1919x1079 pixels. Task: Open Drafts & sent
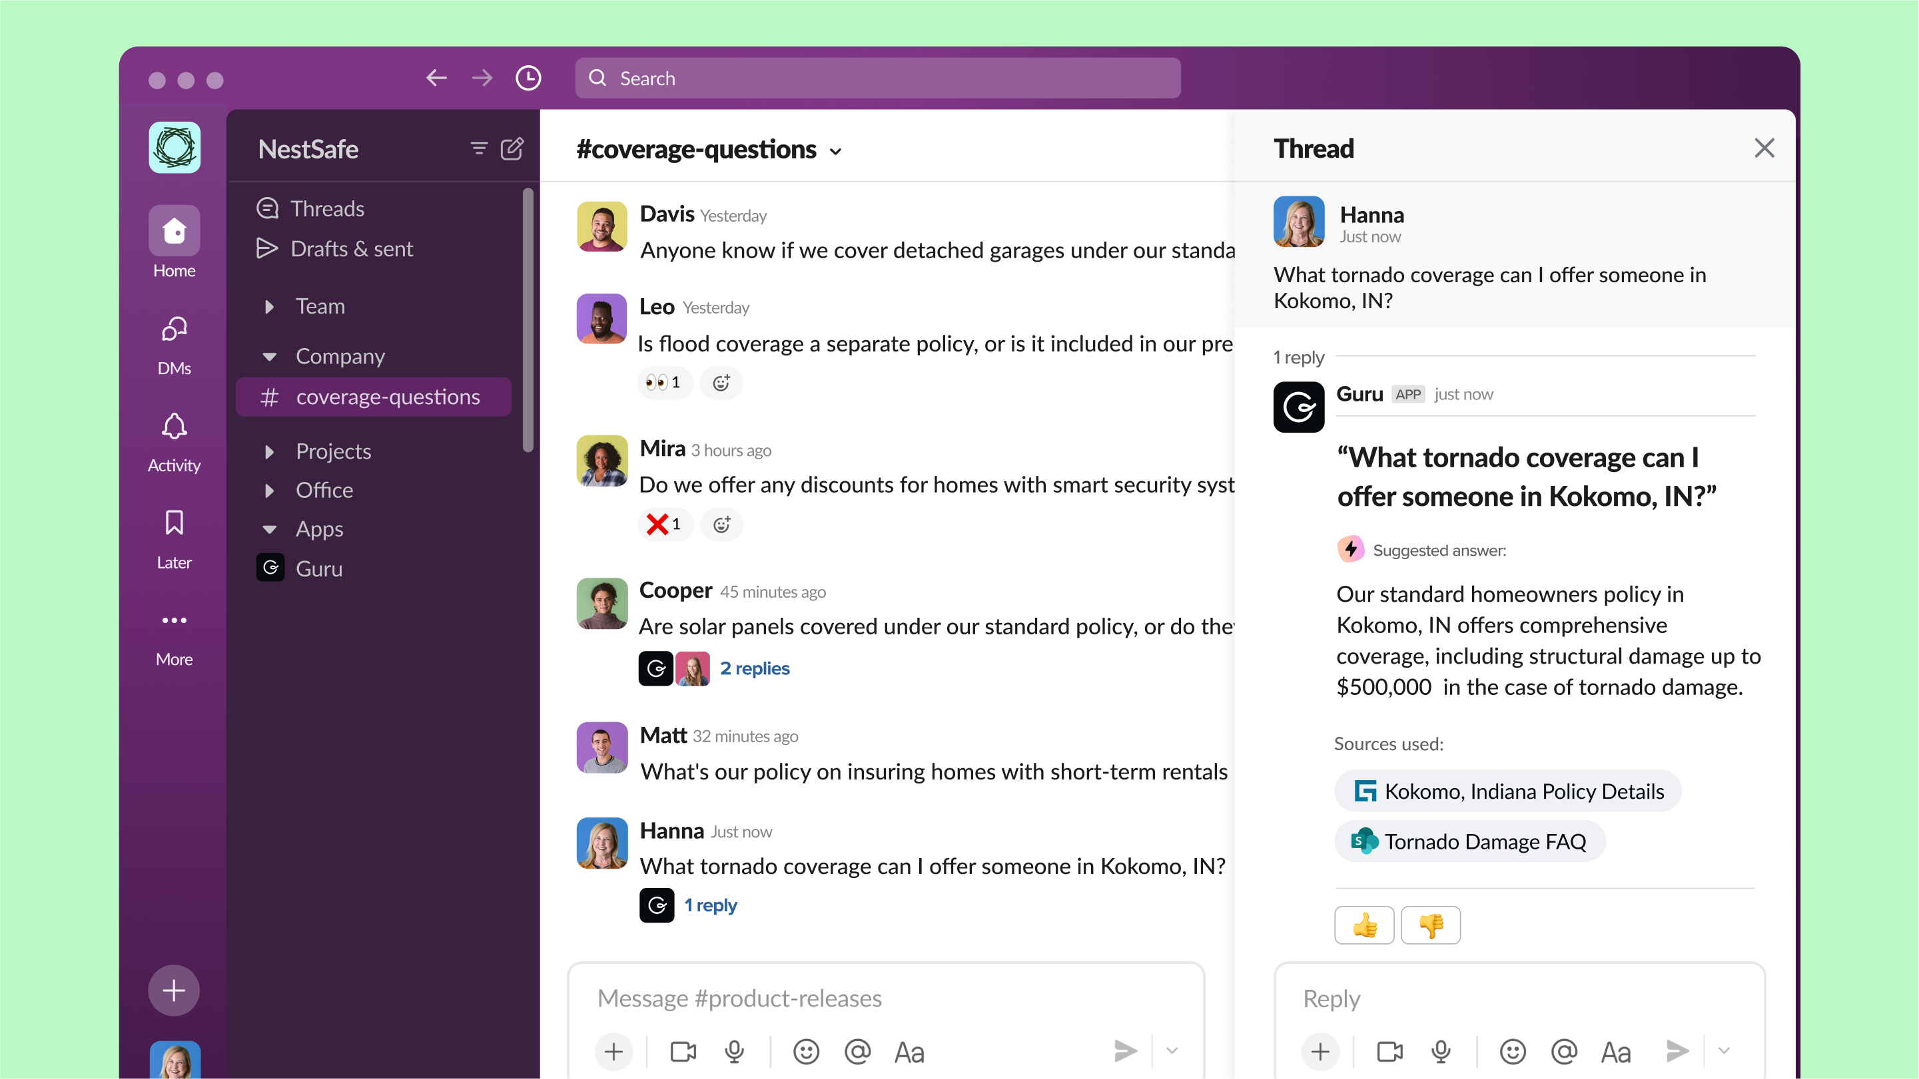(x=334, y=249)
